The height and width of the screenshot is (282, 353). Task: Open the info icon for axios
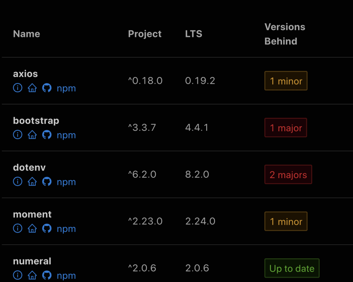coord(18,88)
